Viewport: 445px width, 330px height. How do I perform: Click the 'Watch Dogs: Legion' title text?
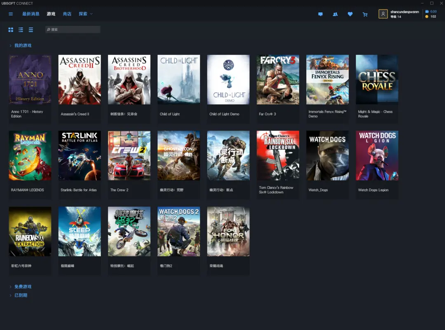pos(373,190)
